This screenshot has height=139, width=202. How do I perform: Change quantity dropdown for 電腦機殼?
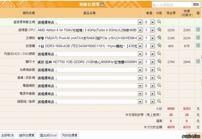[x=149, y=86]
